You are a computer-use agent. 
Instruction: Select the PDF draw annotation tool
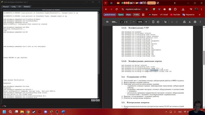[165, 22]
